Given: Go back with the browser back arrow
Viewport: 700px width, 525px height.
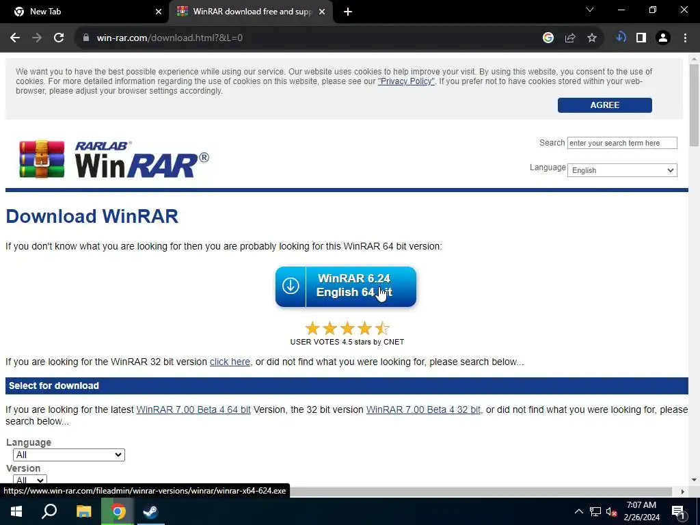Looking at the screenshot, I should click(15, 38).
